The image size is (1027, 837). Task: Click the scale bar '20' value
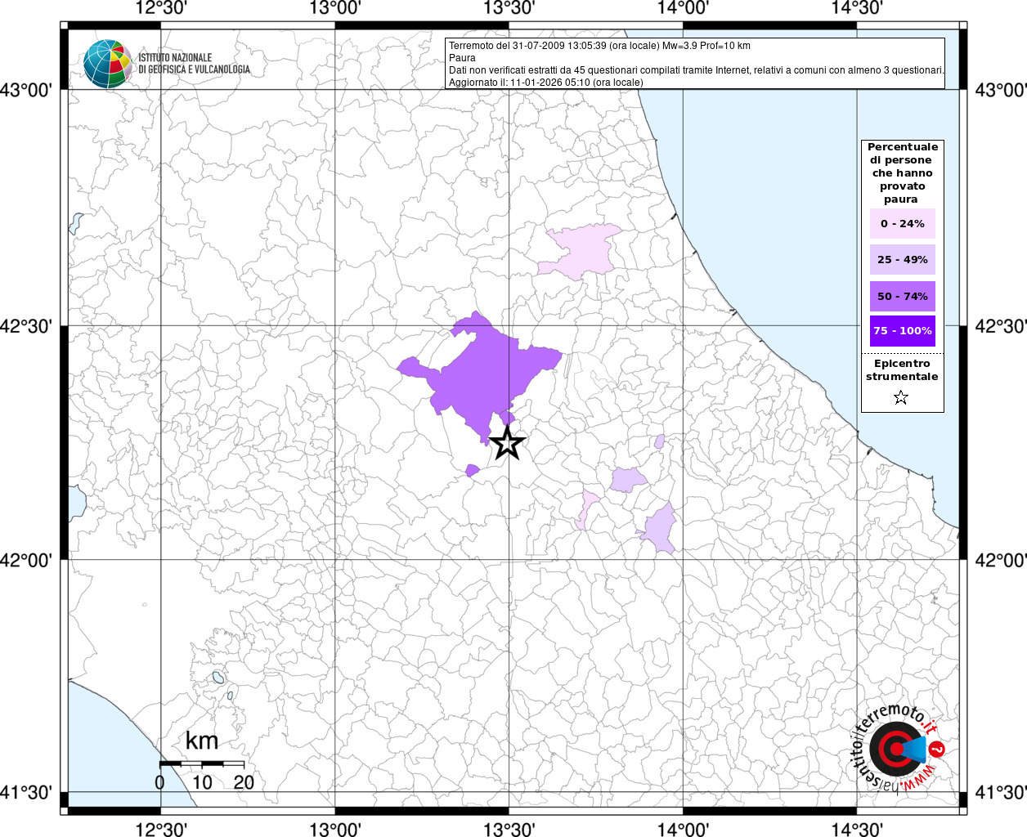pyautogui.click(x=244, y=782)
